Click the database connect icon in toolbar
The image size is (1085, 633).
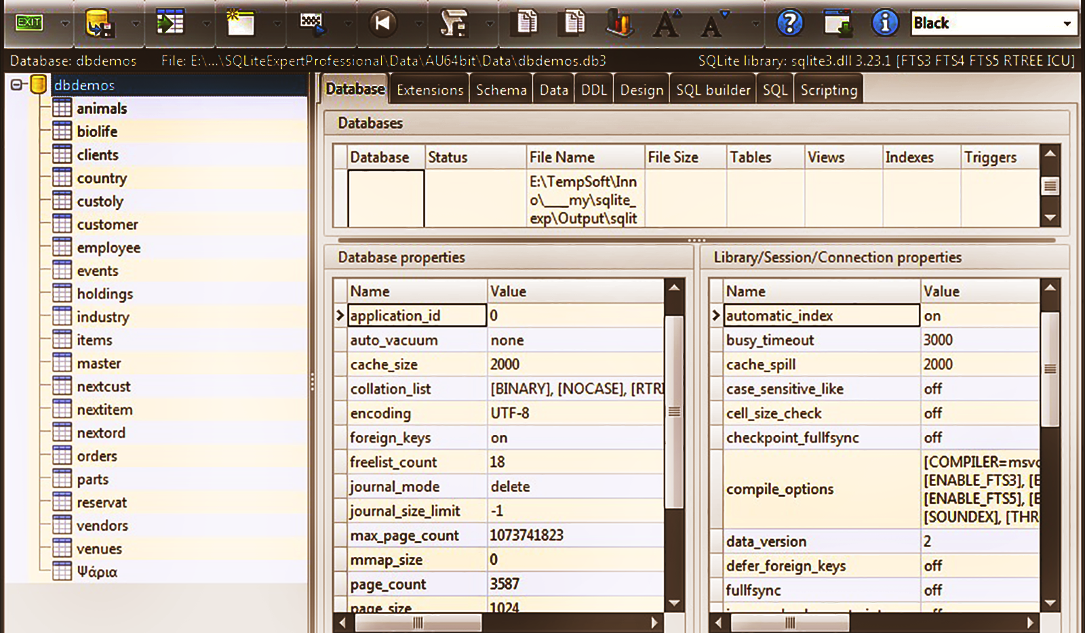coord(99,23)
